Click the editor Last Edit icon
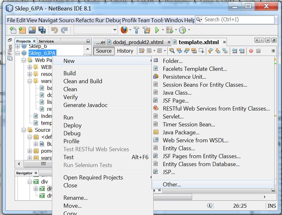Screen dimensions: 282x215 point(142,51)
